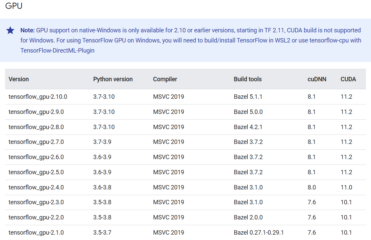
Task: Click the 'cuDNN' column header
Action: pos(317,79)
